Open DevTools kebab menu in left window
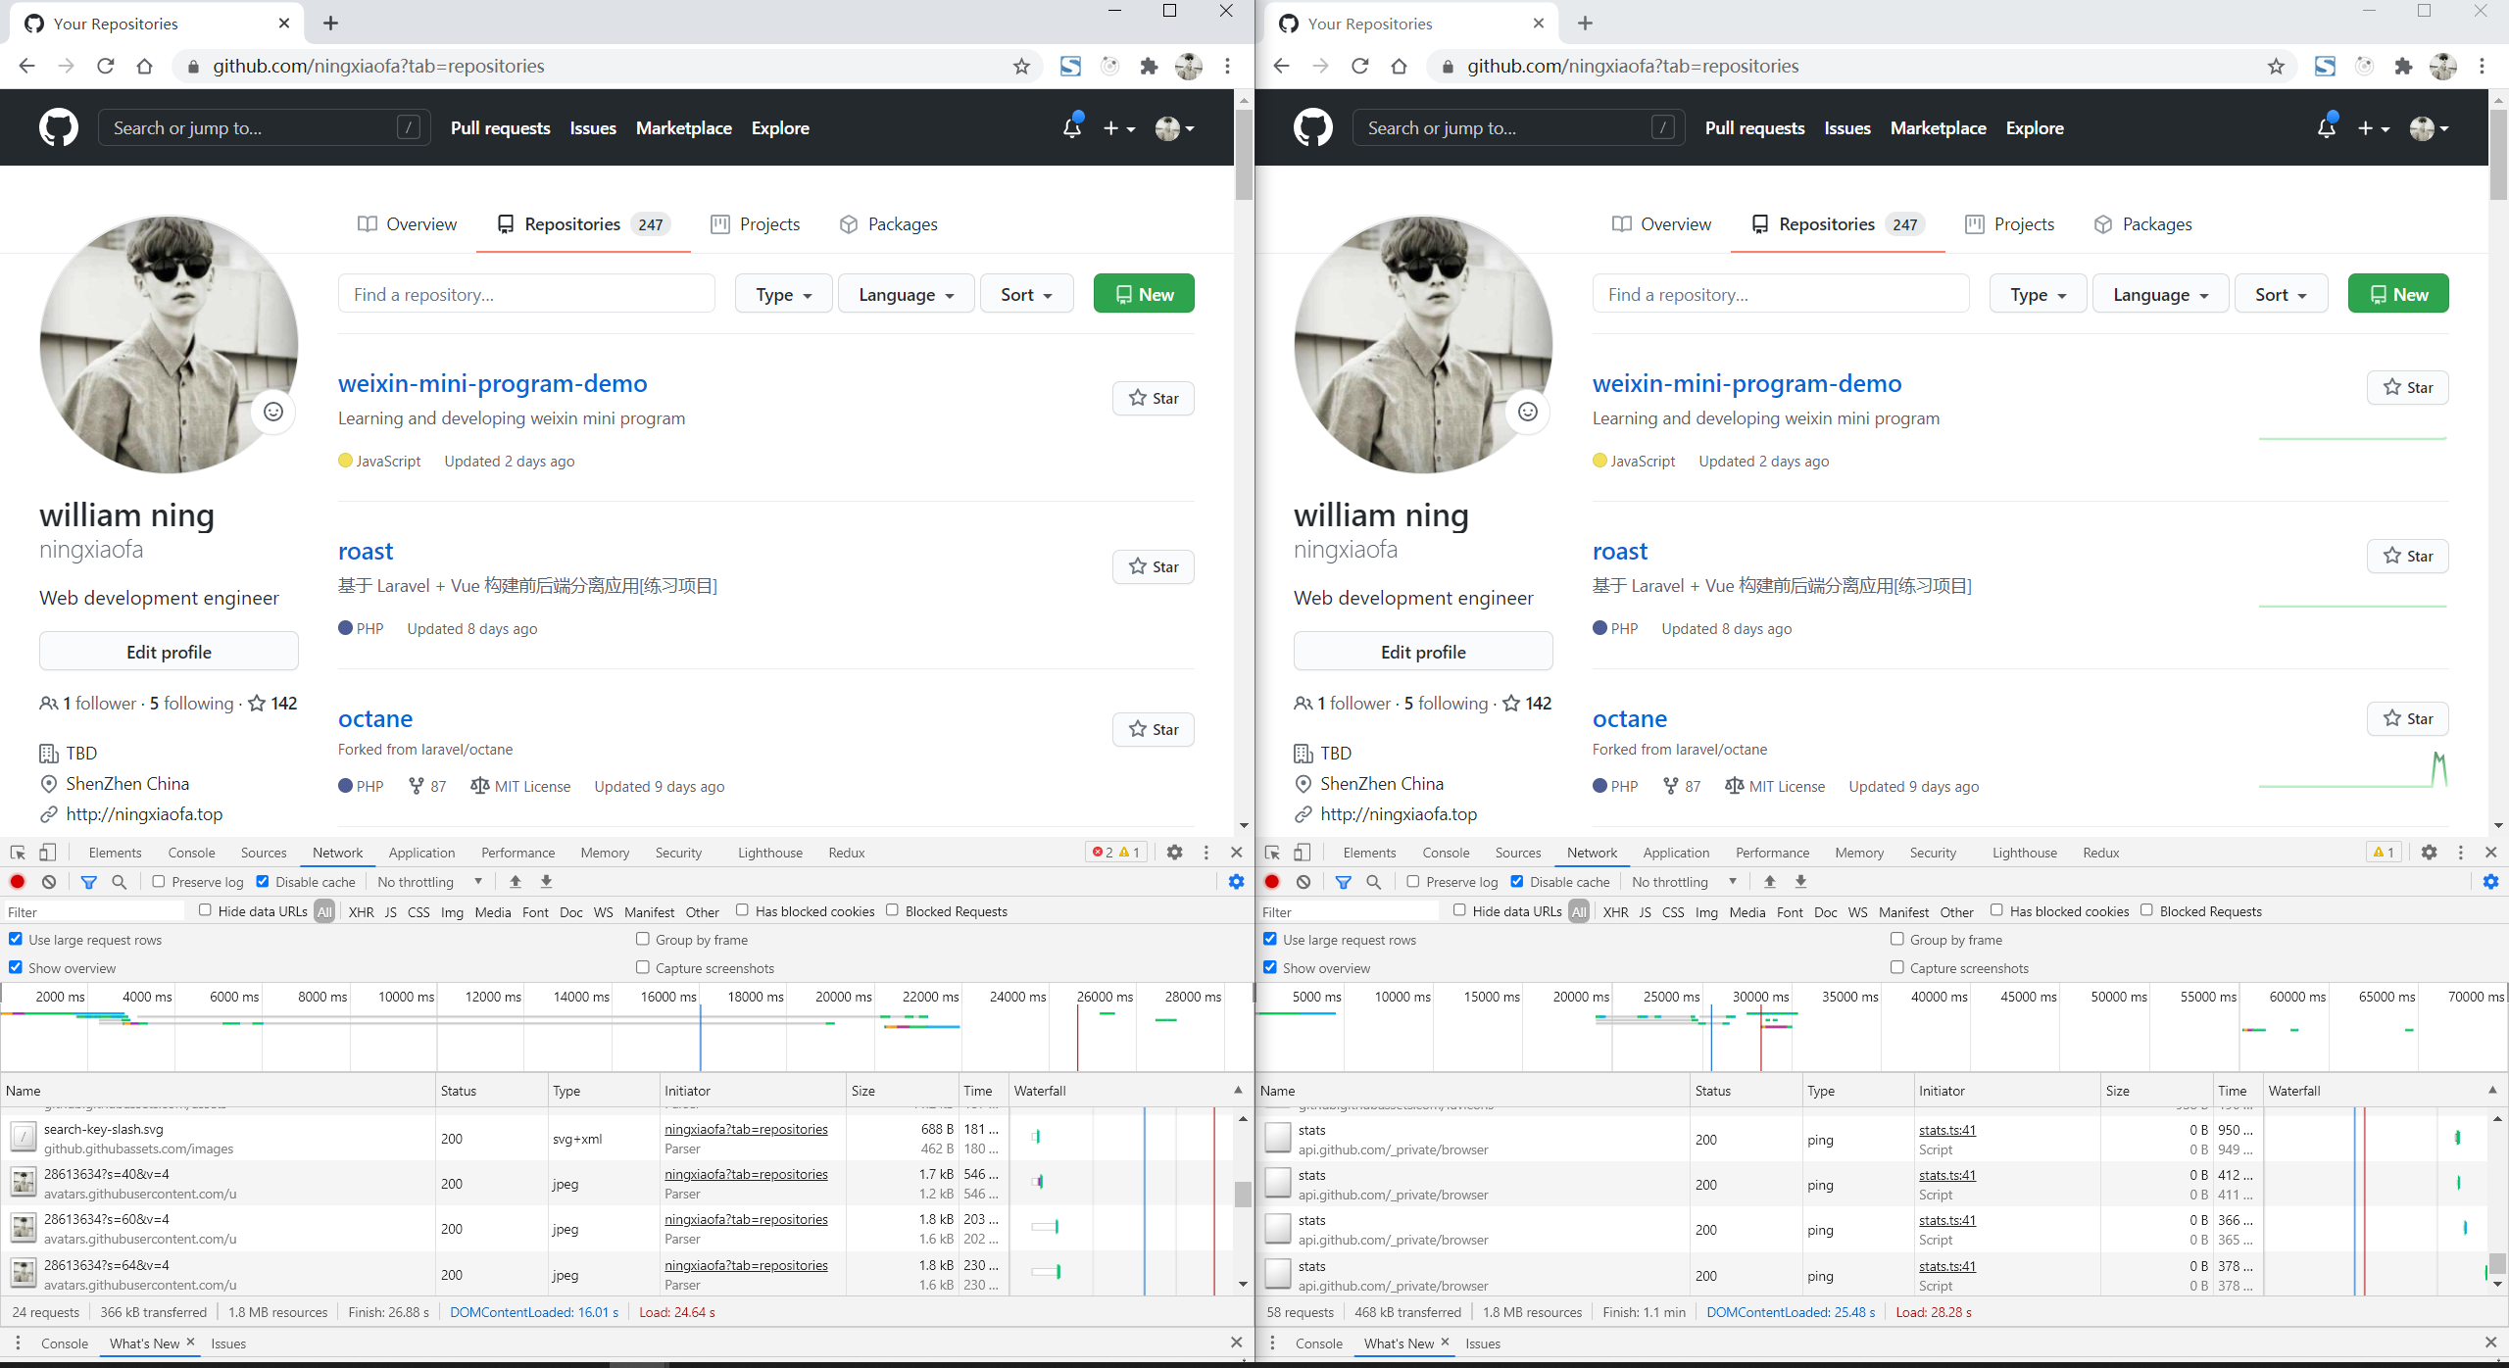The width and height of the screenshot is (2509, 1368). coord(1206,853)
